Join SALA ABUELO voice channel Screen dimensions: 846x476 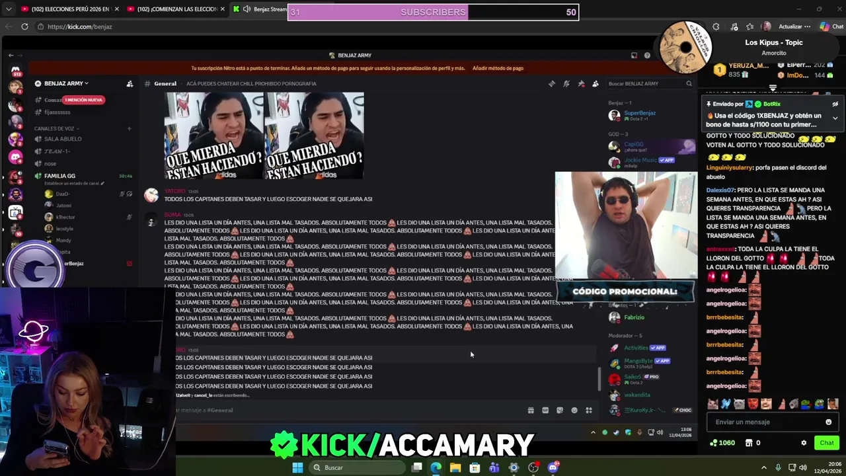pyautogui.click(x=63, y=139)
